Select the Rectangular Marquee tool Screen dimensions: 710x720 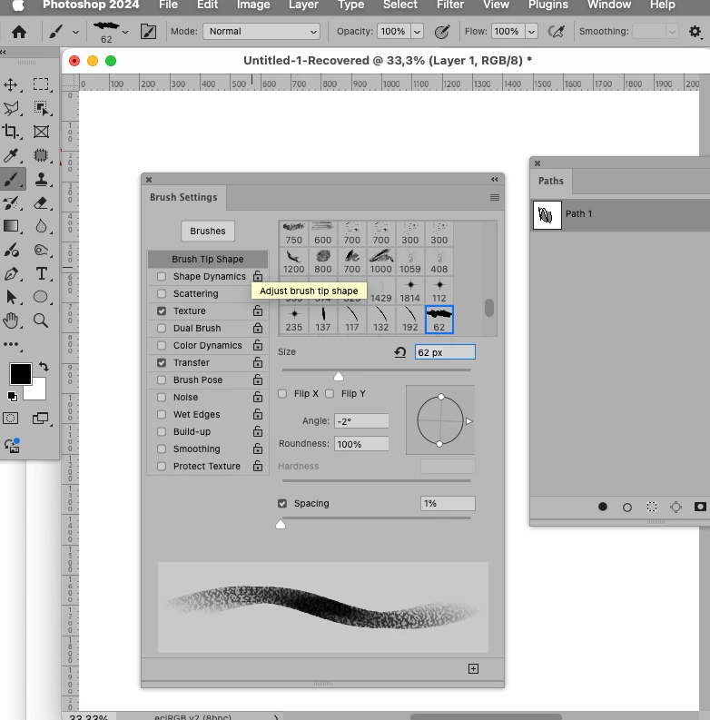41,84
